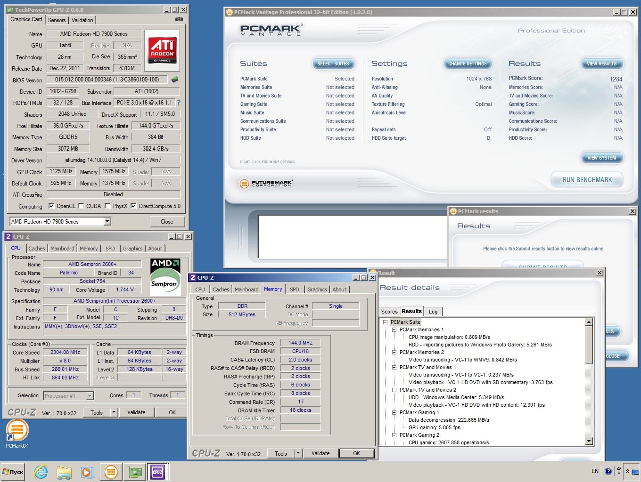This screenshot has height=482, width=641.
Task: Switch to PCMark Vantage taskbar icon
Action: (x=111, y=472)
